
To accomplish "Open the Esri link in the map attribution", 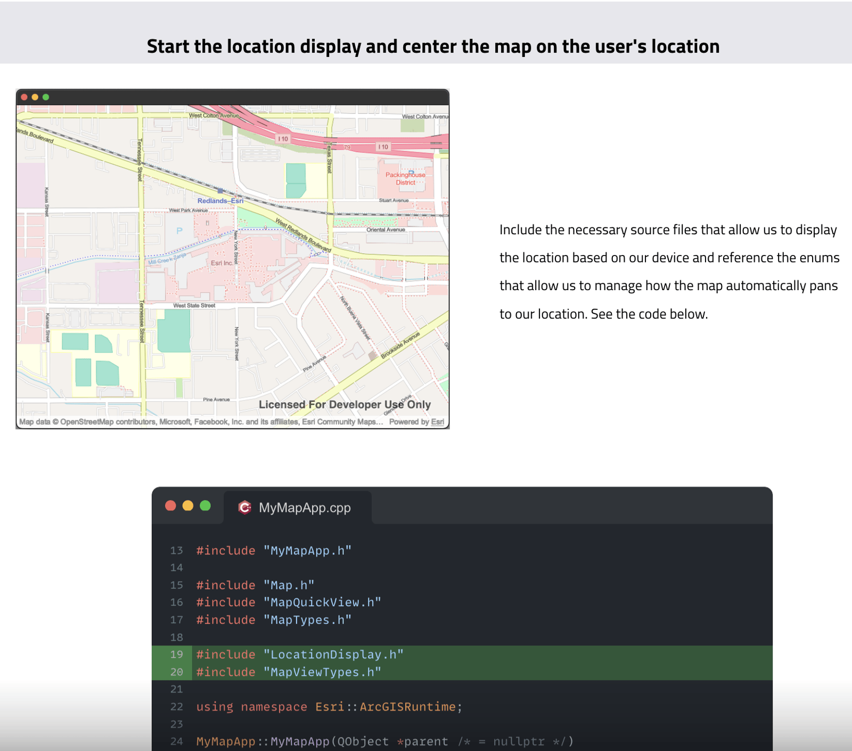I will [x=438, y=422].
